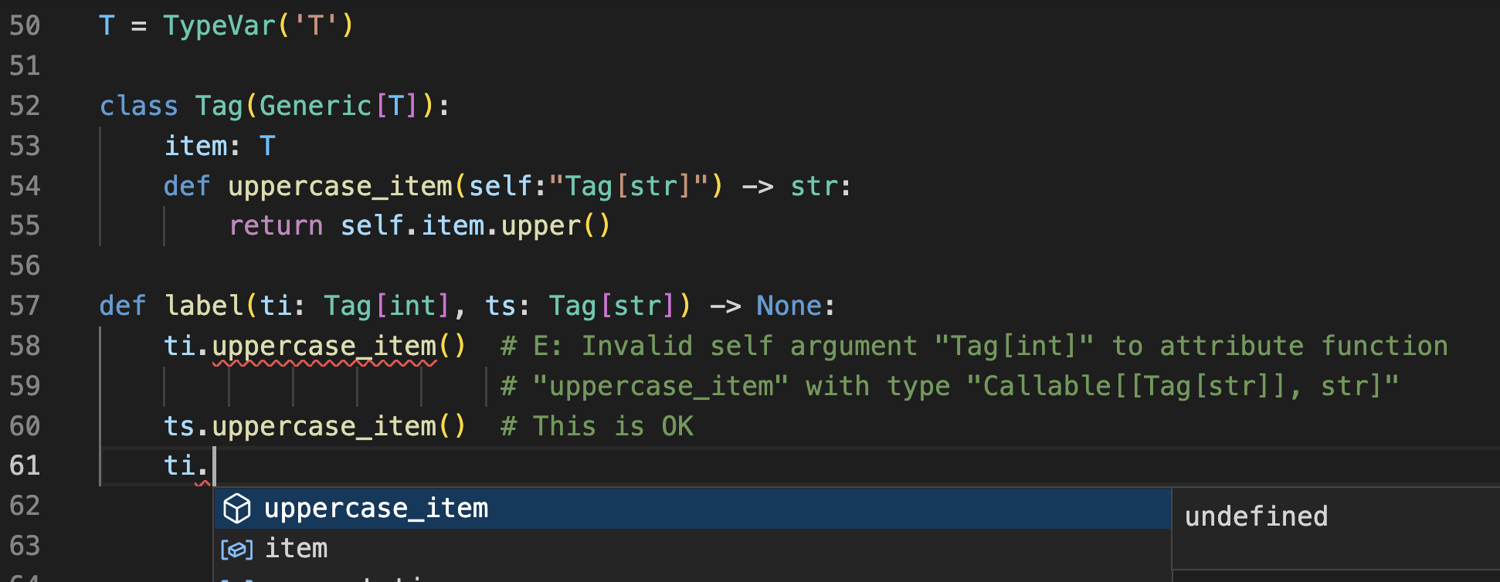The image size is (1500, 582).
Task: Click the item: T attribute on line 53
Action: pos(219,146)
